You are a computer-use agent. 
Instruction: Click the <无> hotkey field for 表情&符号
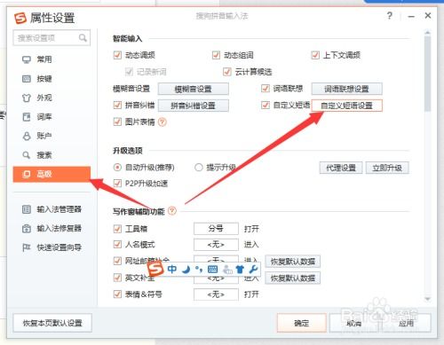(x=216, y=294)
